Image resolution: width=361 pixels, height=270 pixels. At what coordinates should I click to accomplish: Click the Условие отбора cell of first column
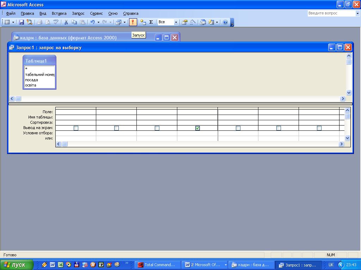76,133
